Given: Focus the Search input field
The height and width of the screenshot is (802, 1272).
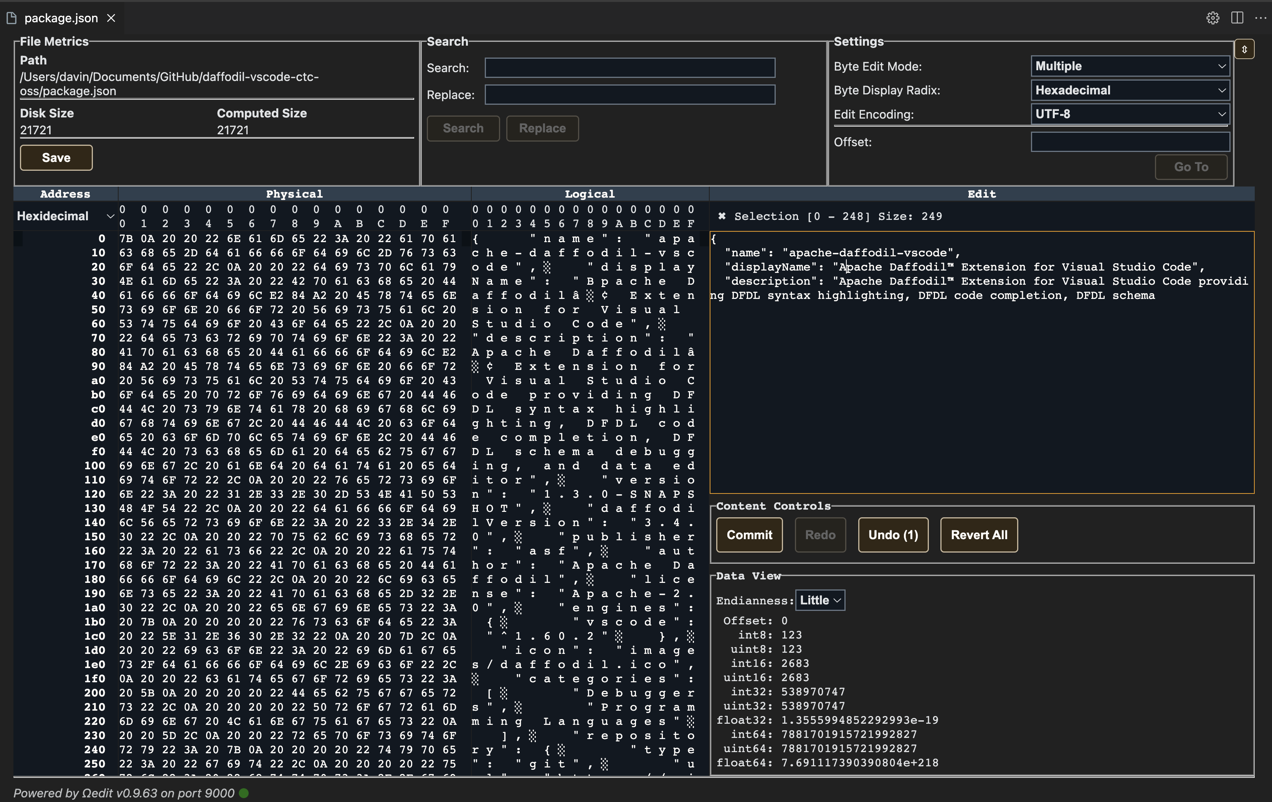Looking at the screenshot, I should [629, 68].
